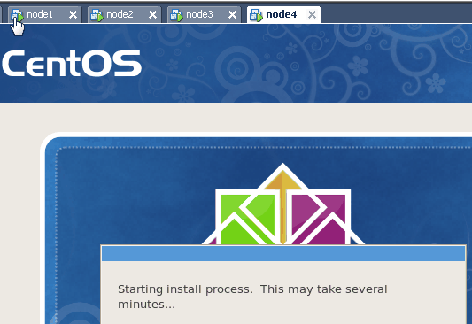The image size is (472, 324).
Task: Click the node1 running VM icon
Action: [x=17, y=15]
